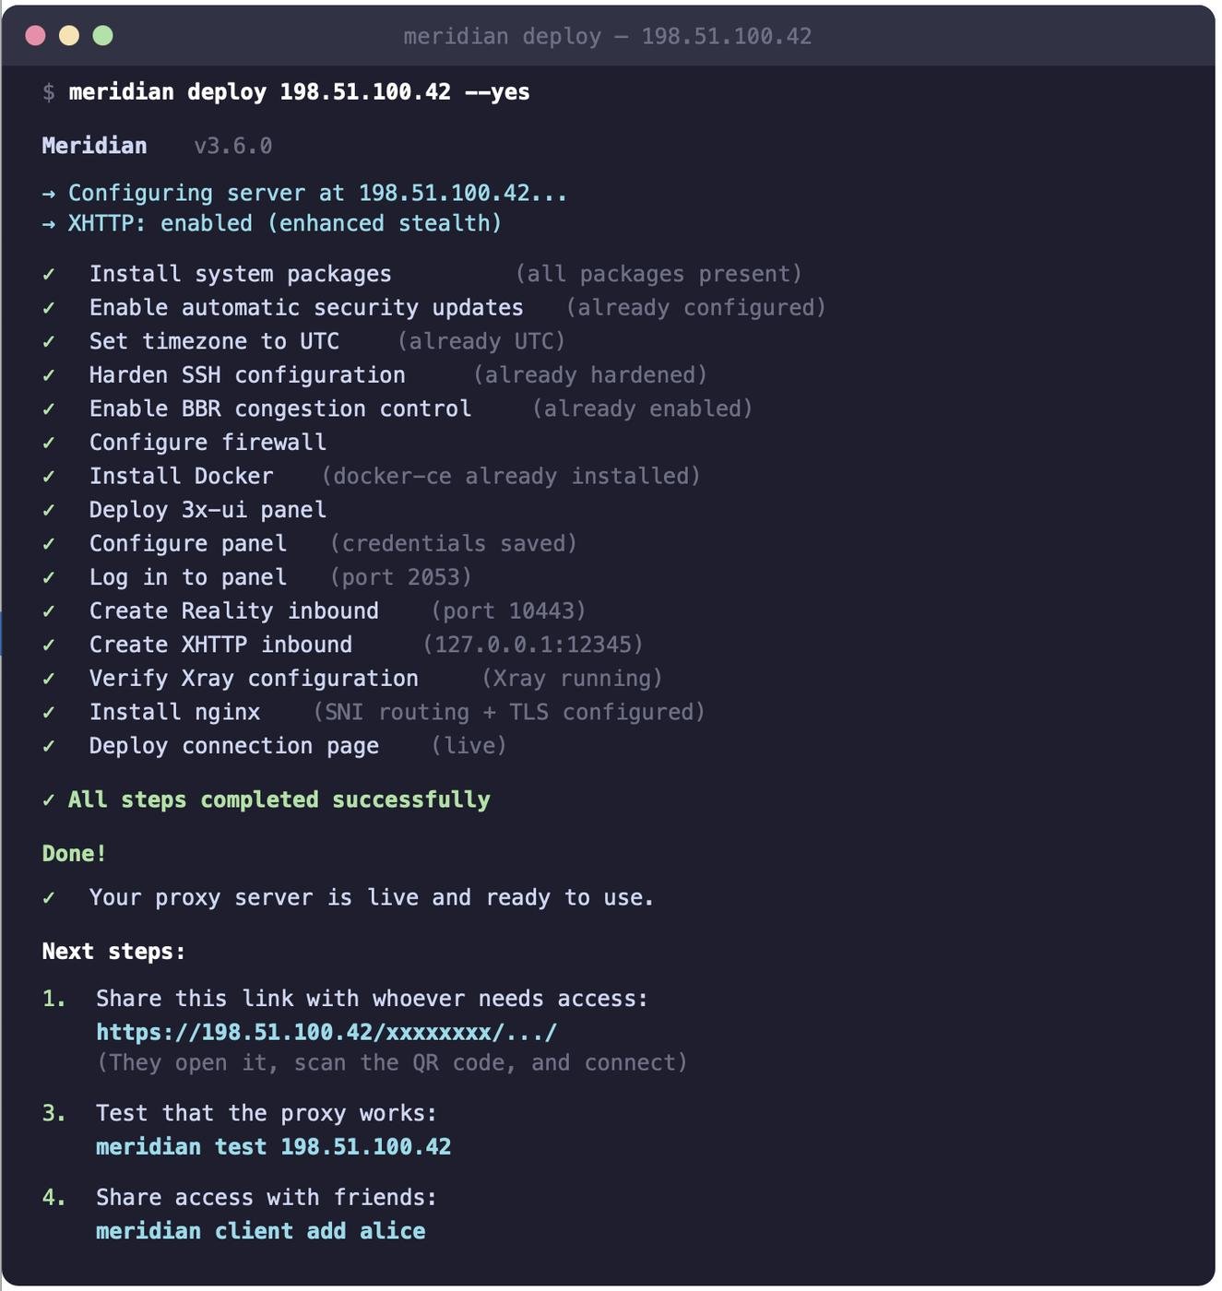1222x1291 pixels.
Task: Click the arrow before XHTTP enabled line
Action: point(49,224)
